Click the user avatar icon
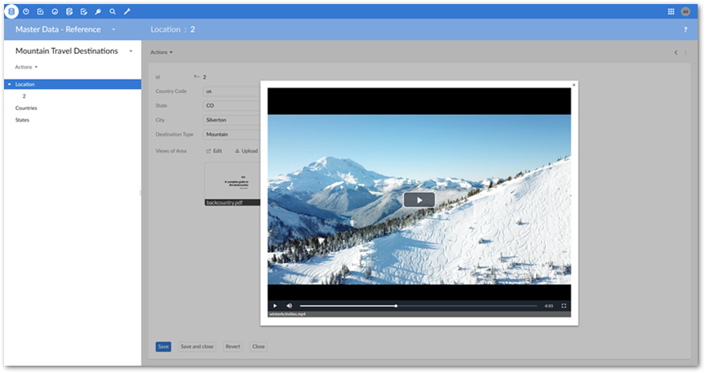705x373 pixels. pos(685,11)
